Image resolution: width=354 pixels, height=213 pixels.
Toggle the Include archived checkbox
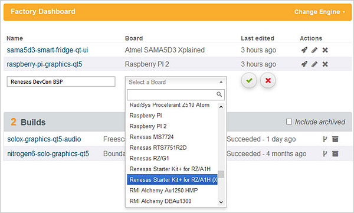(289, 122)
